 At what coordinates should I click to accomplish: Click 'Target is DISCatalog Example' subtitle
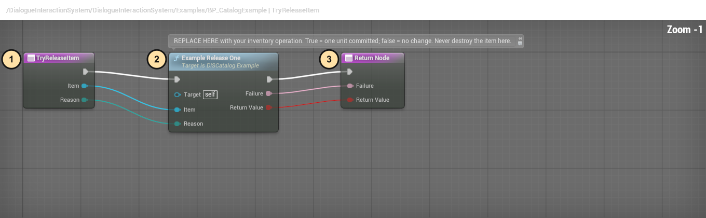[x=220, y=65]
